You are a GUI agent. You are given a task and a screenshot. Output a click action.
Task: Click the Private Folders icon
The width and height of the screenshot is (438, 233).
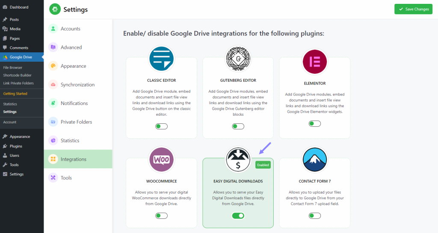(53, 122)
